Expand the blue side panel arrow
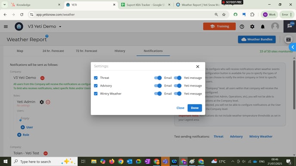This screenshot has height=166, width=296. (293, 47)
